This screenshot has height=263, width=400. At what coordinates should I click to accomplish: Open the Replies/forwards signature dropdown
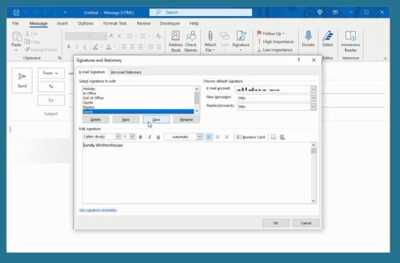pos(313,106)
